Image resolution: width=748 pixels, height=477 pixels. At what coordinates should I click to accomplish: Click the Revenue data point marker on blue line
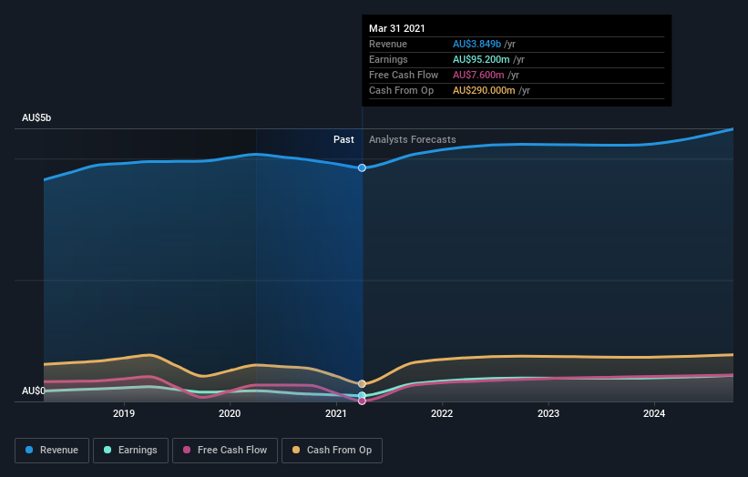click(x=362, y=167)
